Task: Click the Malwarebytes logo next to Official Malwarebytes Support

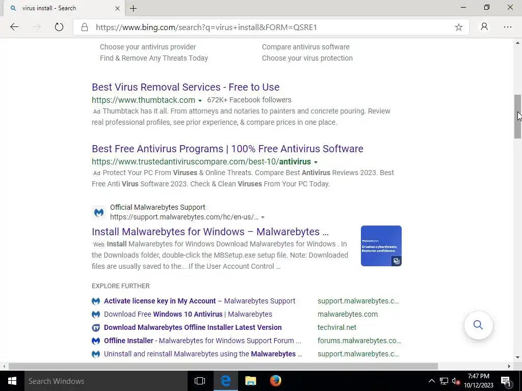Action: (x=99, y=212)
